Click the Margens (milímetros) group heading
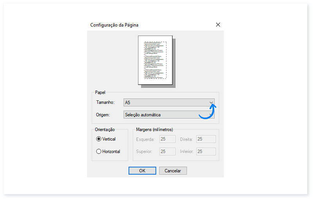Screen dimensions: 313x200 154,130
